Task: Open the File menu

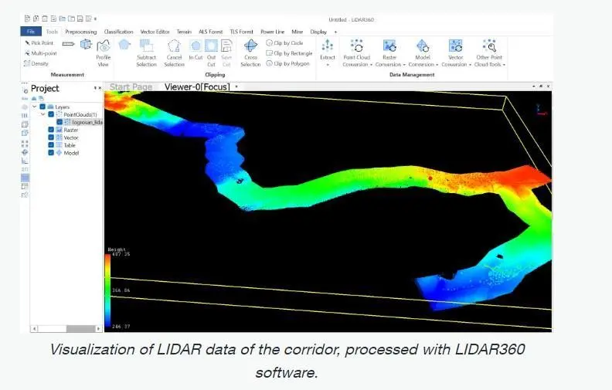Action: coord(31,31)
